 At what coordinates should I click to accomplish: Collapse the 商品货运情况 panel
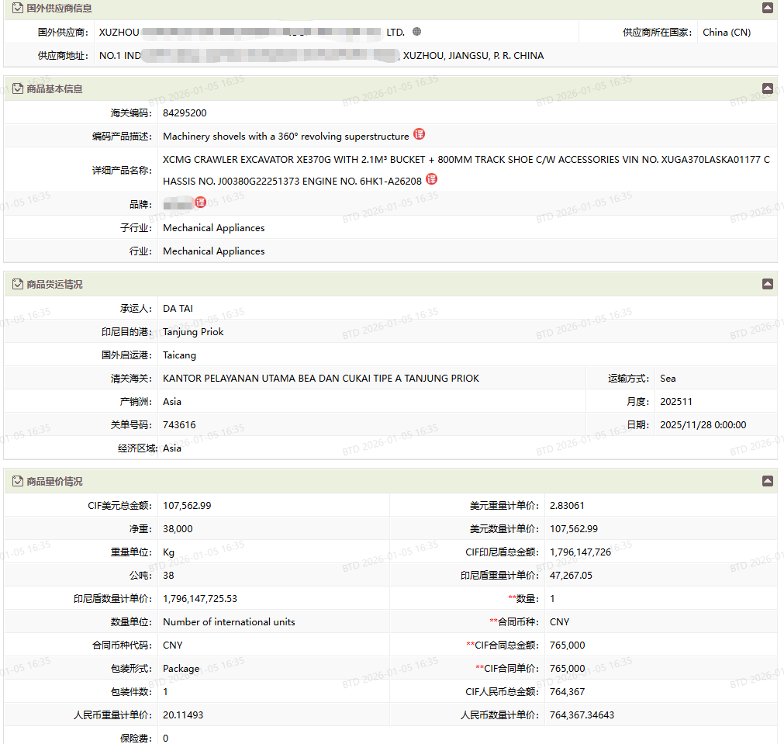(x=767, y=284)
